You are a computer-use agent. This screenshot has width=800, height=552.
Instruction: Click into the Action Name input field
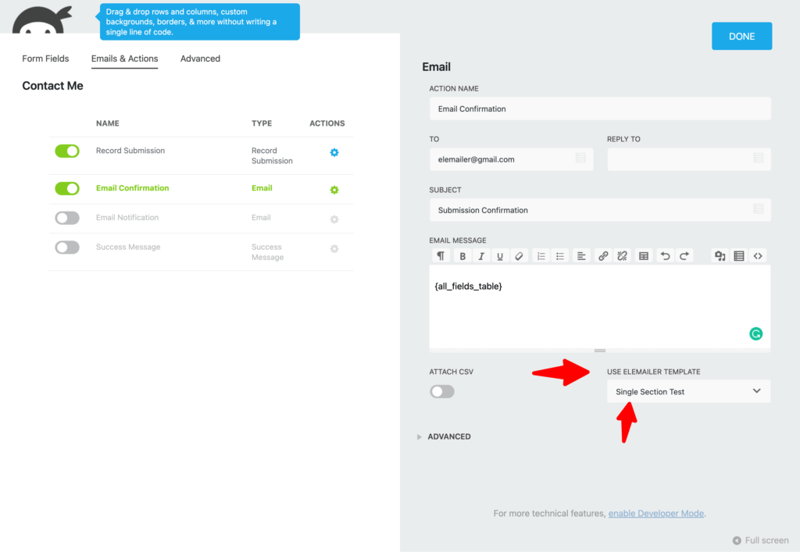point(600,109)
